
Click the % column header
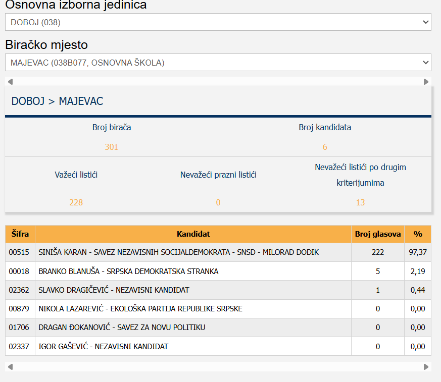(x=418, y=234)
